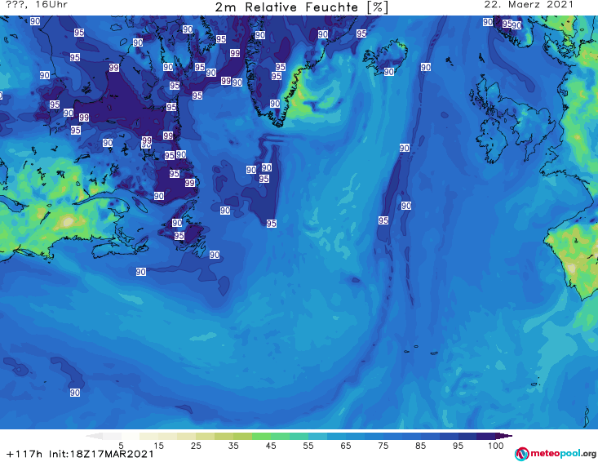Click the '???, 16Uhr' time label
Image resolution: width=598 pixels, height=462 pixels.
[x=37, y=5]
